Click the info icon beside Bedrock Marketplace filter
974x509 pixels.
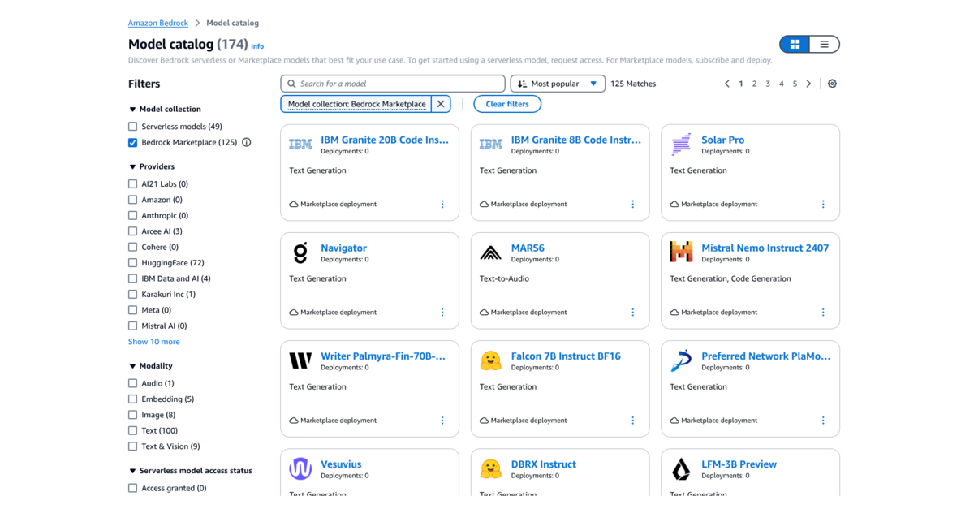(246, 142)
